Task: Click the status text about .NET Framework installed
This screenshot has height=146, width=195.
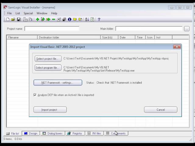Action: pos(119,83)
